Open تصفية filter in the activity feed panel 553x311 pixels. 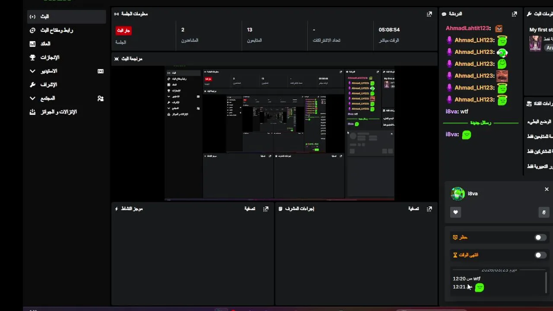point(250,209)
